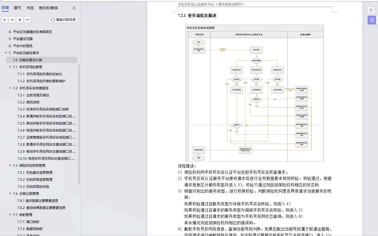378x236 pixels.
Task: Open 7.2.7 运营商简版手机号实名核验接口 entry
Action: [46, 137]
